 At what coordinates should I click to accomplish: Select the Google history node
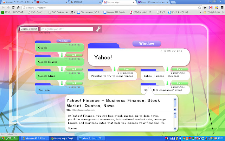pyautogui.click(x=60, y=48)
